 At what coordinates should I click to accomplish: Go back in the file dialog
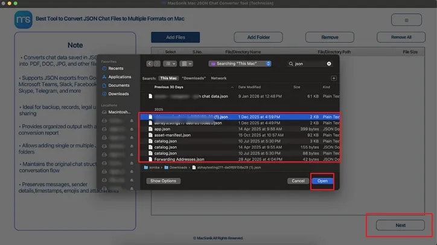(150, 64)
